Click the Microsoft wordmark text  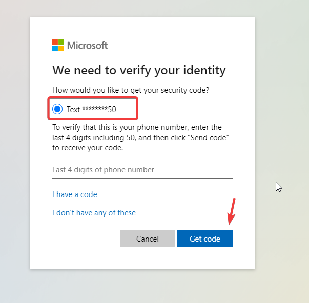click(88, 46)
